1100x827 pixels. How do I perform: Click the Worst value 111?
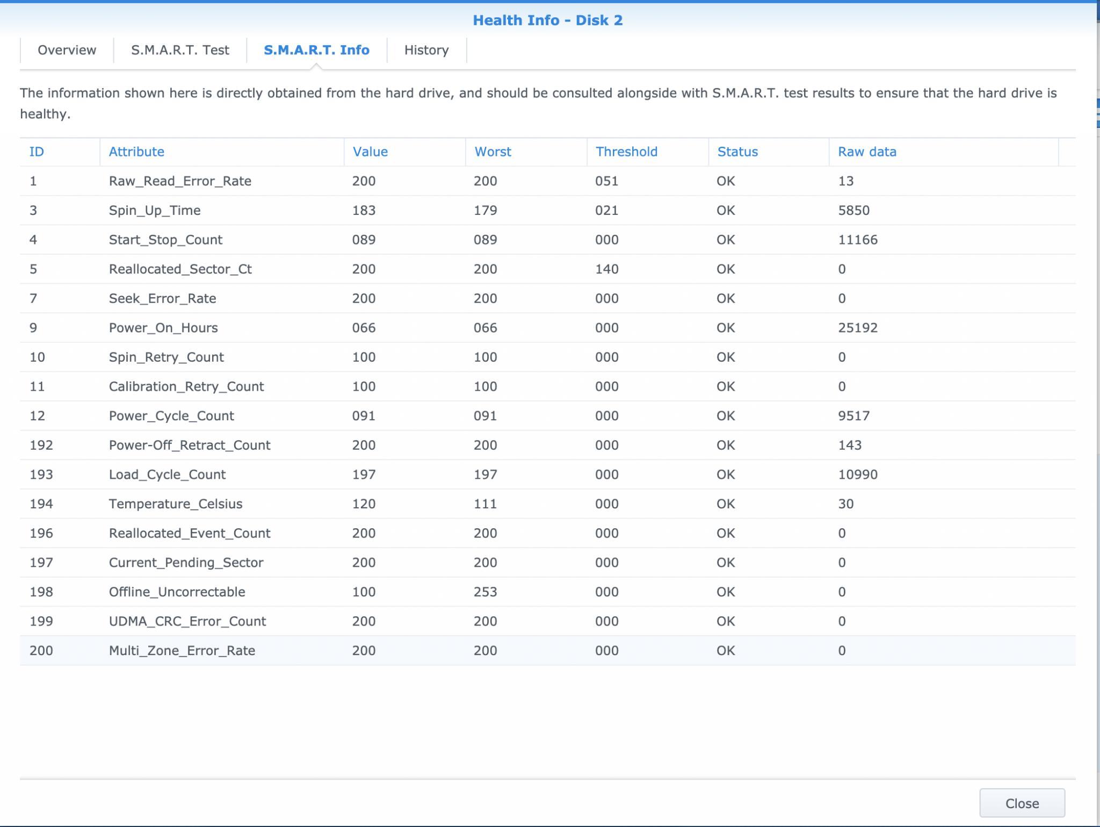[485, 504]
